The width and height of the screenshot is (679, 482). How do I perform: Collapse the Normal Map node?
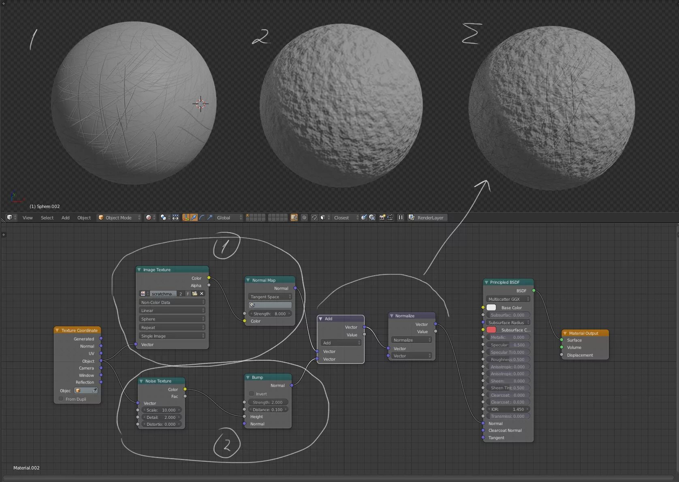point(248,280)
